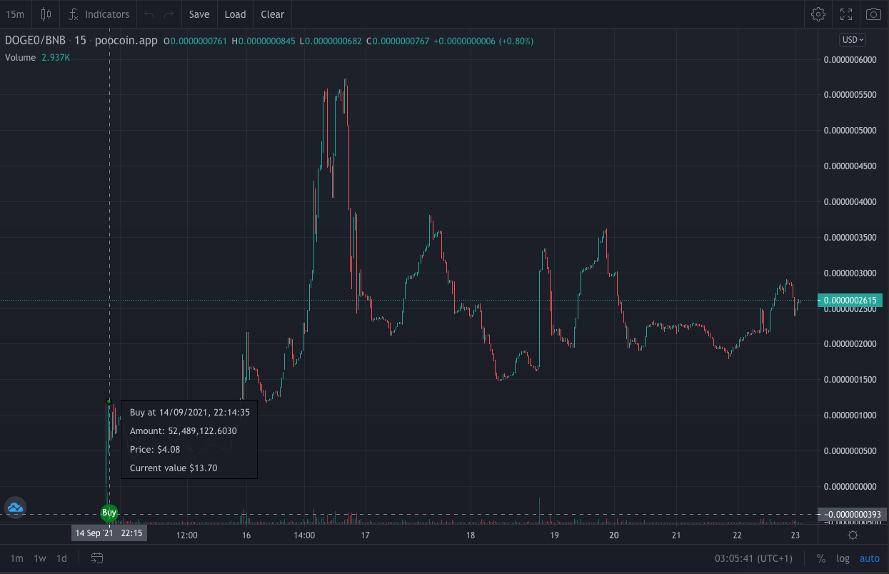Load a saved chart layout

235,14
